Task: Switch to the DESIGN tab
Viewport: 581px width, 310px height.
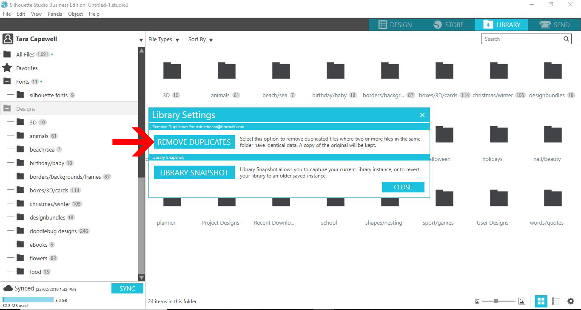Action: (x=395, y=25)
